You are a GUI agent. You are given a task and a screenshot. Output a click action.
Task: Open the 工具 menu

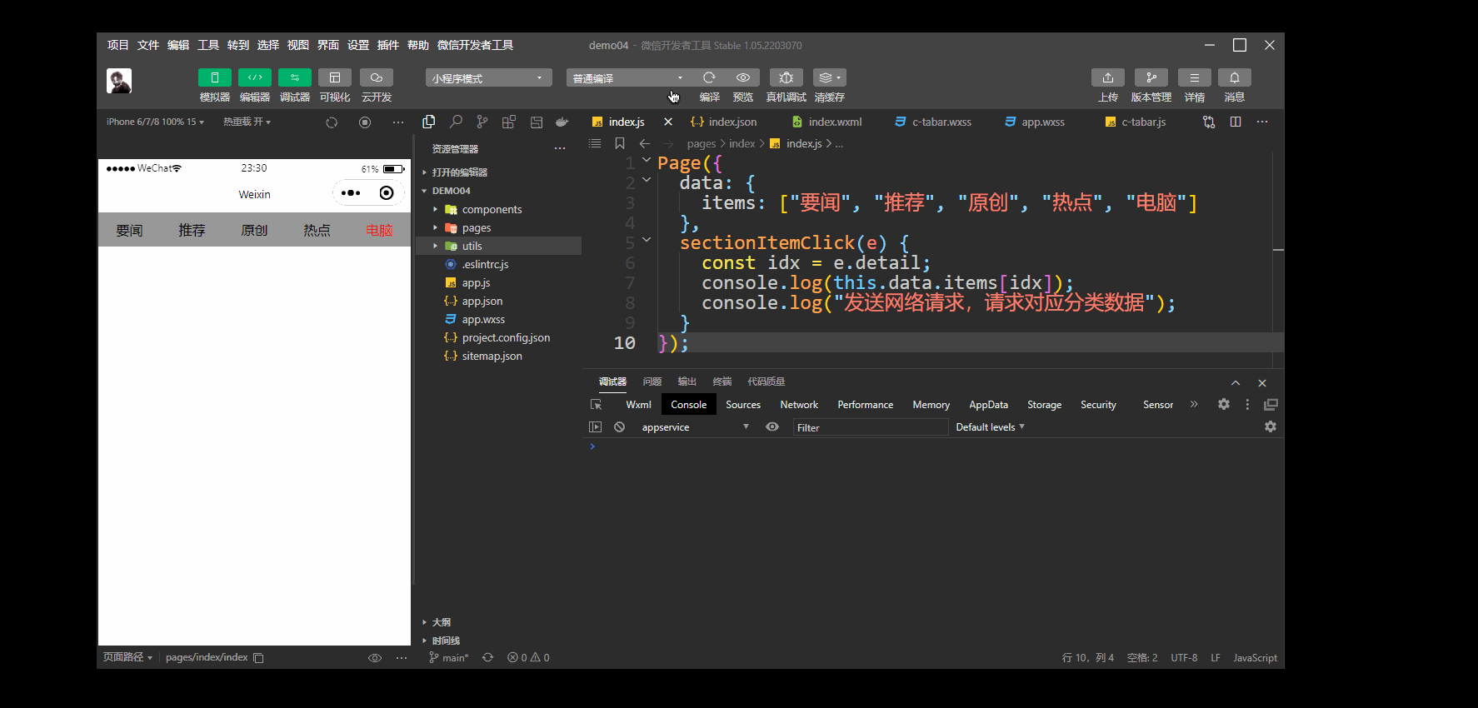pyautogui.click(x=207, y=45)
